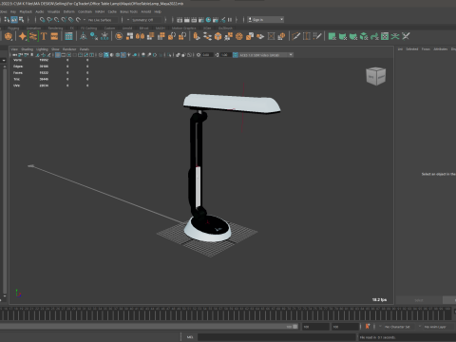This screenshot has width=456, height=342.
Task: Click the pause icon in the status line
Action: (230, 20)
